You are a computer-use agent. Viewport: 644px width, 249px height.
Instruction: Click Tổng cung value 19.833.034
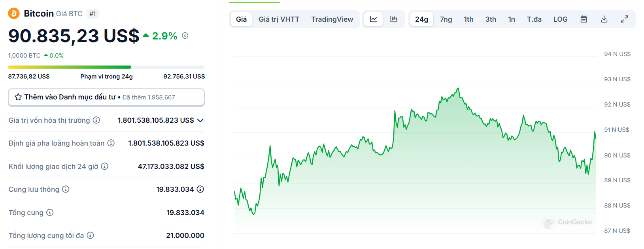185,212
